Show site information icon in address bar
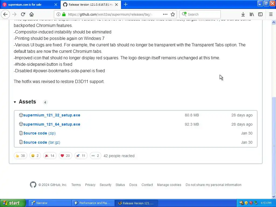This screenshot has width=276, height=207. [x=58, y=14]
